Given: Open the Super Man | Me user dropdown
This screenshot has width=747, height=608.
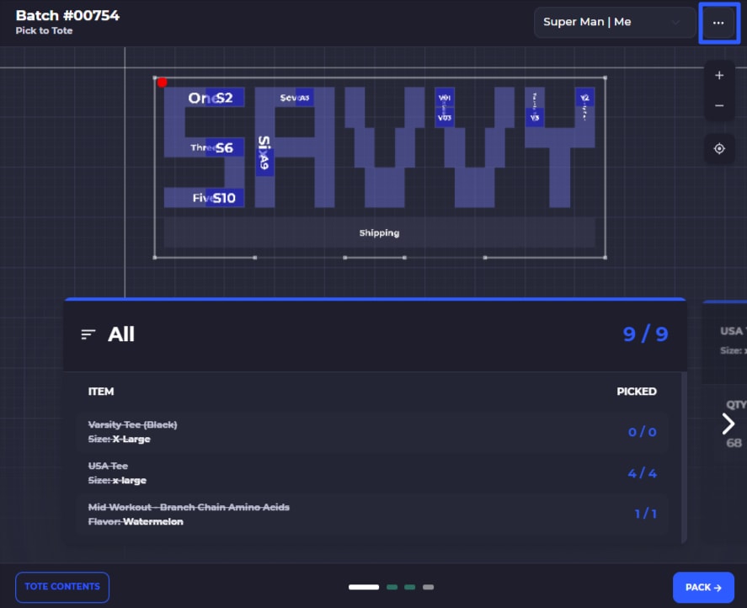Looking at the screenshot, I should click(614, 22).
